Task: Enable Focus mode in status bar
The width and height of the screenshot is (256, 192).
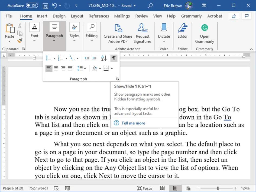Action: coord(145,188)
